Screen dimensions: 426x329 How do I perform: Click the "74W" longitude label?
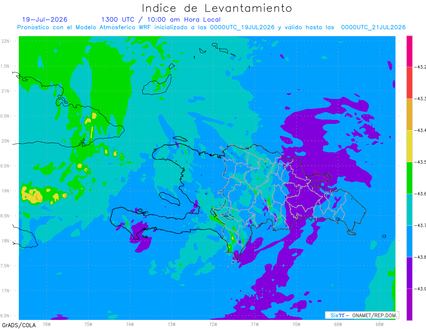(x=130, y=324)
